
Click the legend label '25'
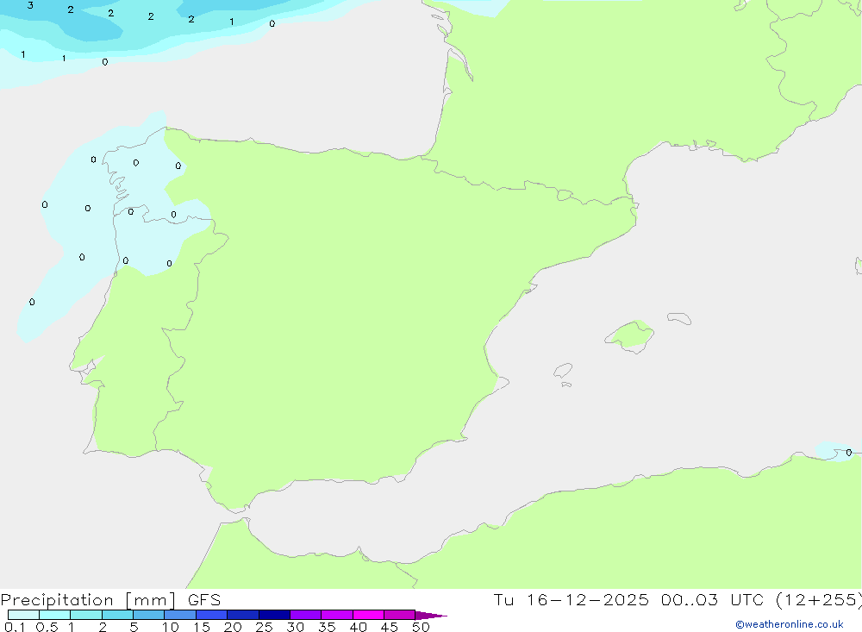265,627
